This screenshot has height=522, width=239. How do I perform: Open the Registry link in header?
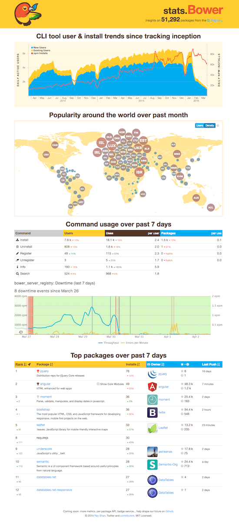[x=216, y=20]
